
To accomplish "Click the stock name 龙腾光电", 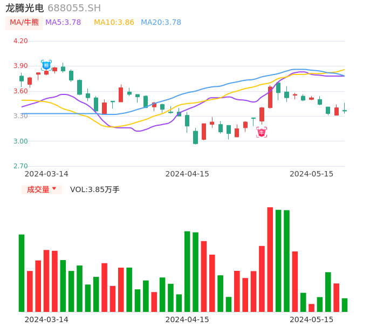I will (25, 8).
